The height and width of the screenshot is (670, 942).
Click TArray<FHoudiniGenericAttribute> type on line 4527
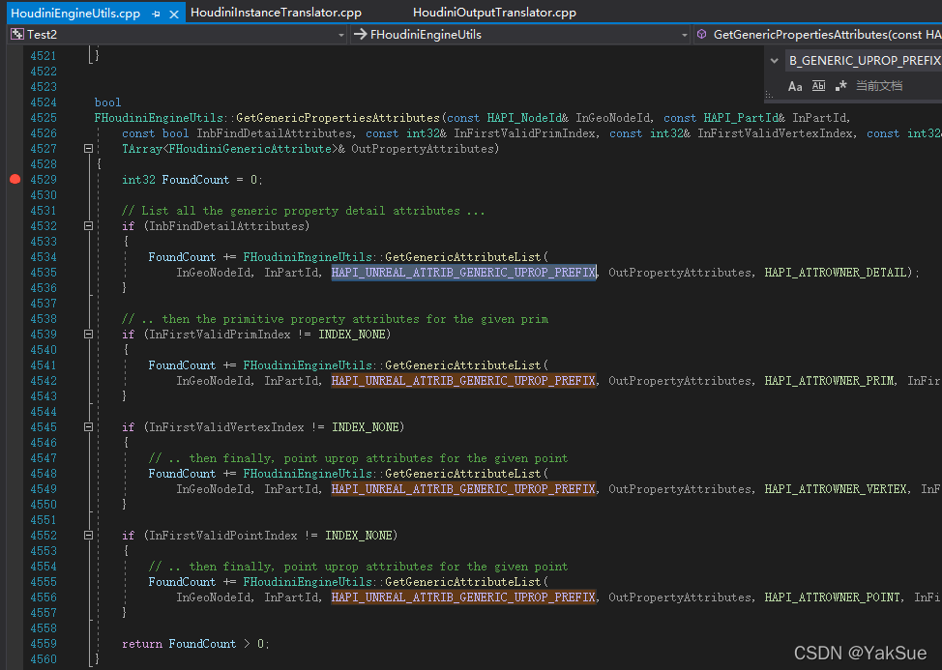229,148
